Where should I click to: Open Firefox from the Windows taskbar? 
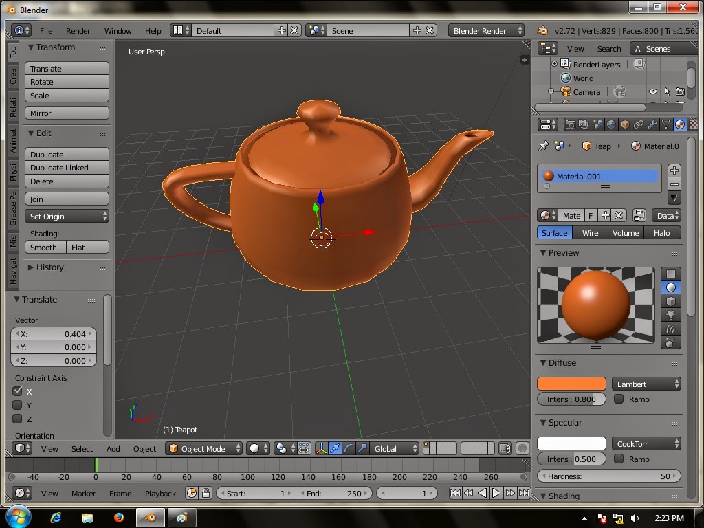pos(118,518)
